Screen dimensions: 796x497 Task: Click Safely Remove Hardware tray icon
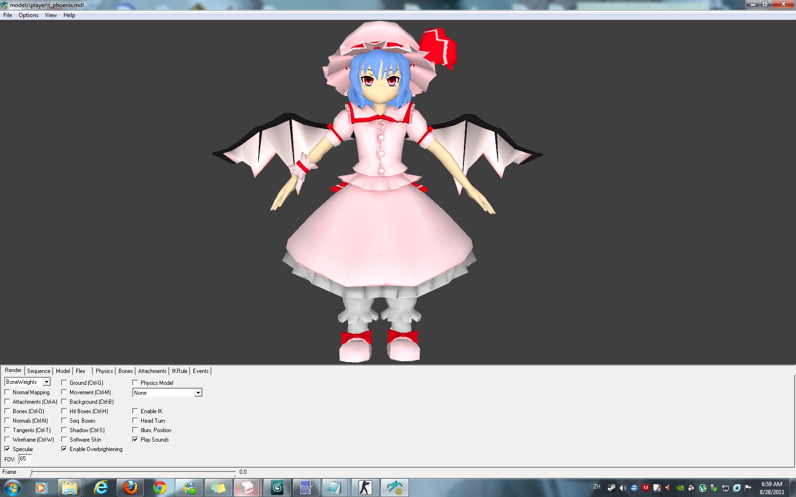tap(714, 488)
